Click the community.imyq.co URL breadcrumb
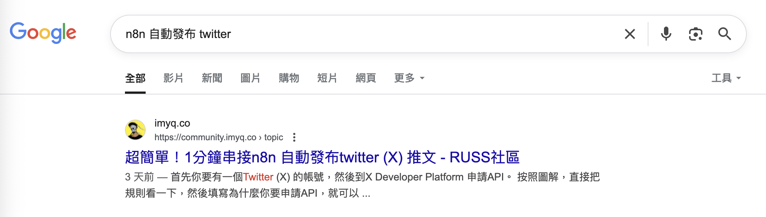Image resolution: width=766 pixels, height=217 pixels. [x=218, y=137]
